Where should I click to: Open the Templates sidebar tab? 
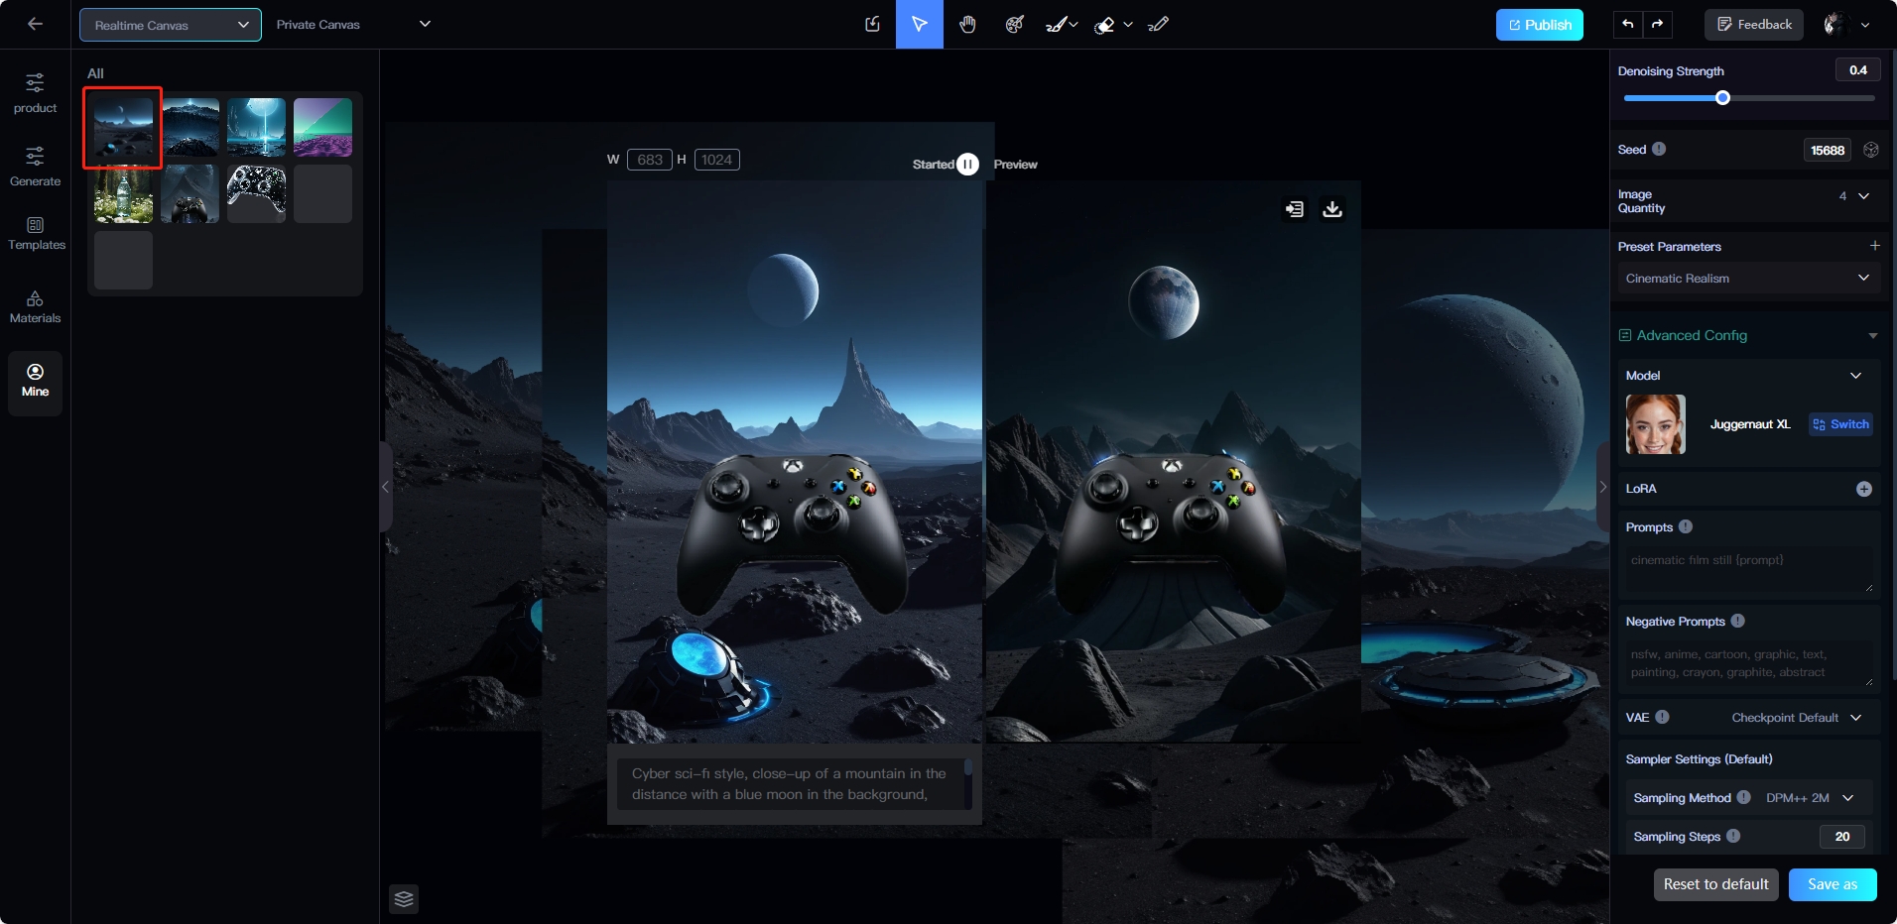click(x=36, y=234)
